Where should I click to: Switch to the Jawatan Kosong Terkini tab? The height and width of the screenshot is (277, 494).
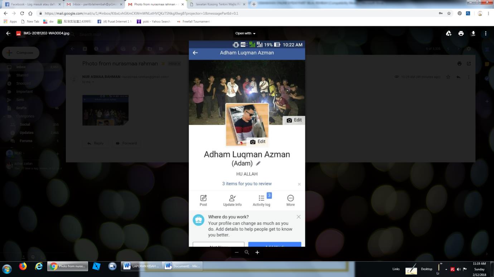click(x=217, y=4)
